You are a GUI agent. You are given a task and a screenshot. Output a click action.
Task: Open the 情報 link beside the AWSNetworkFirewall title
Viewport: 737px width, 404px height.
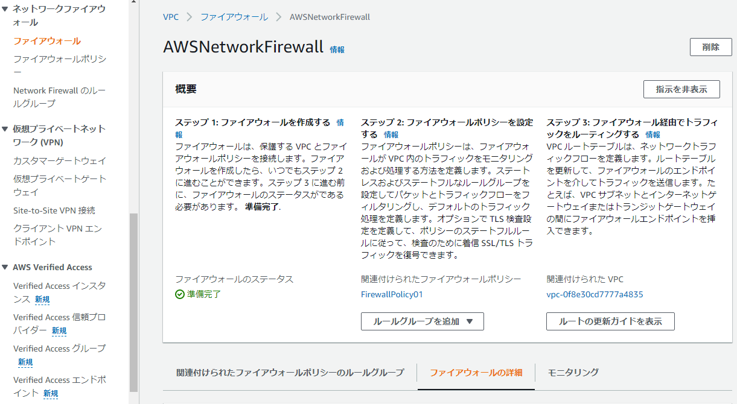tap(337, 49)
